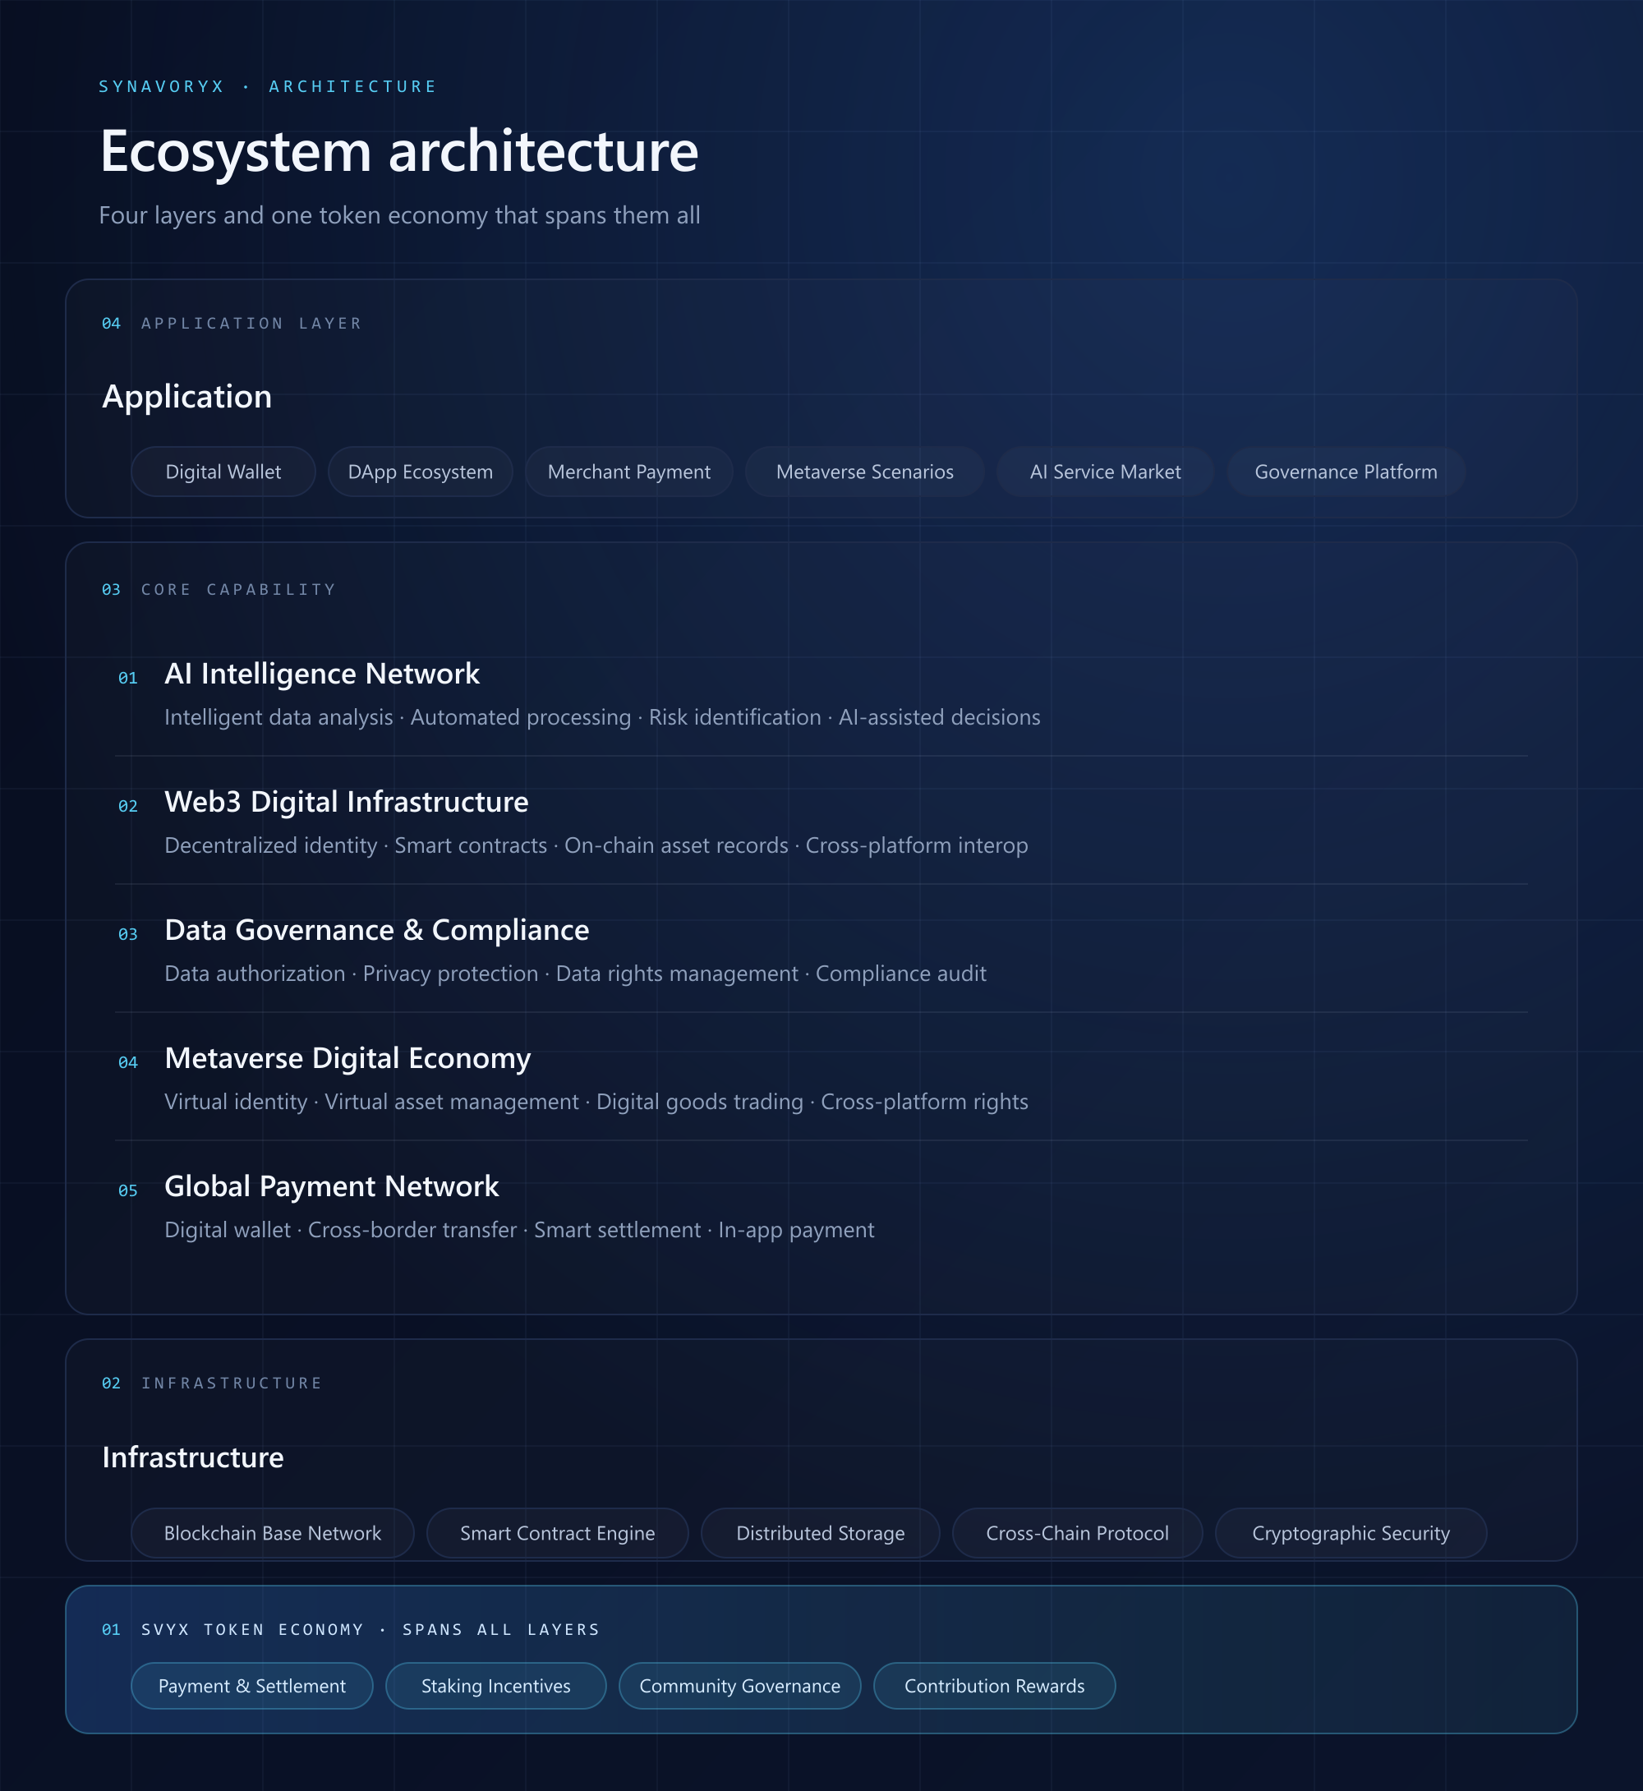Click the INFRASTRUCTURE uppercase section label
The height and width of the screenshot is (1791, 1643).
(x=231, y=1384)
